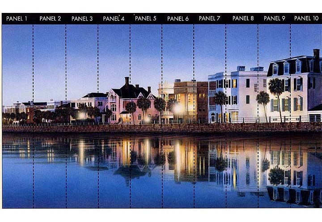Image resolution: width=322 pixels, height=222 pixels.
Task: Click the PANEL 3 label
Action: point(82,19)
